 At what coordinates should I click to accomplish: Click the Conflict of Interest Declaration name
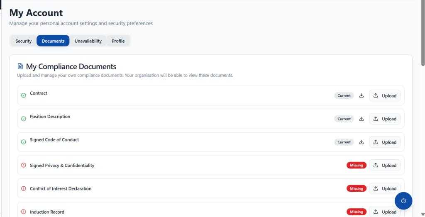[x=61, y=188]
